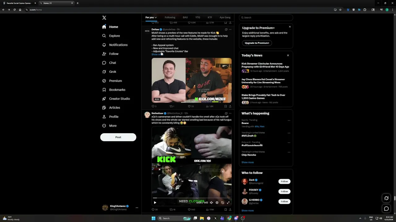The image size is (396, 222).
Task: Open the Follow section in the sidebar
Action: pyautogui.click(x=110, y=54)
